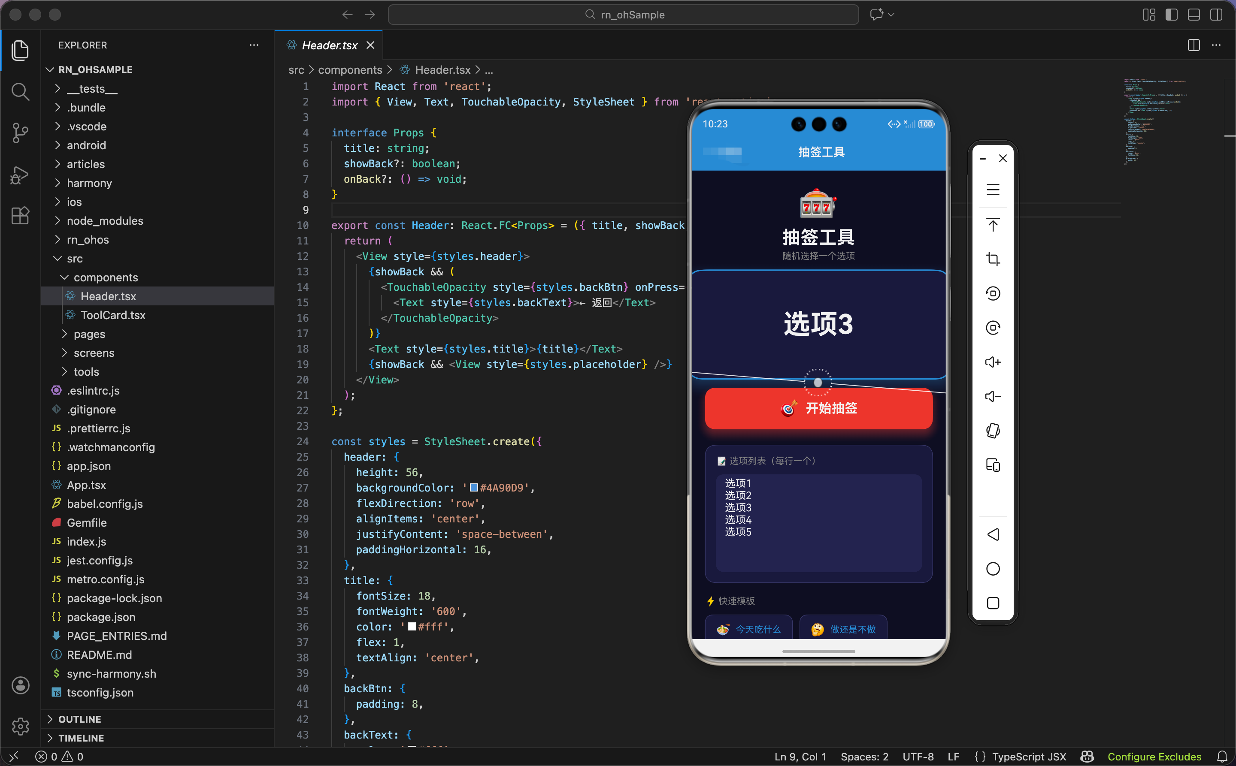
Task: Open the Run and Debug view
Action: click(x=20, y=175)
